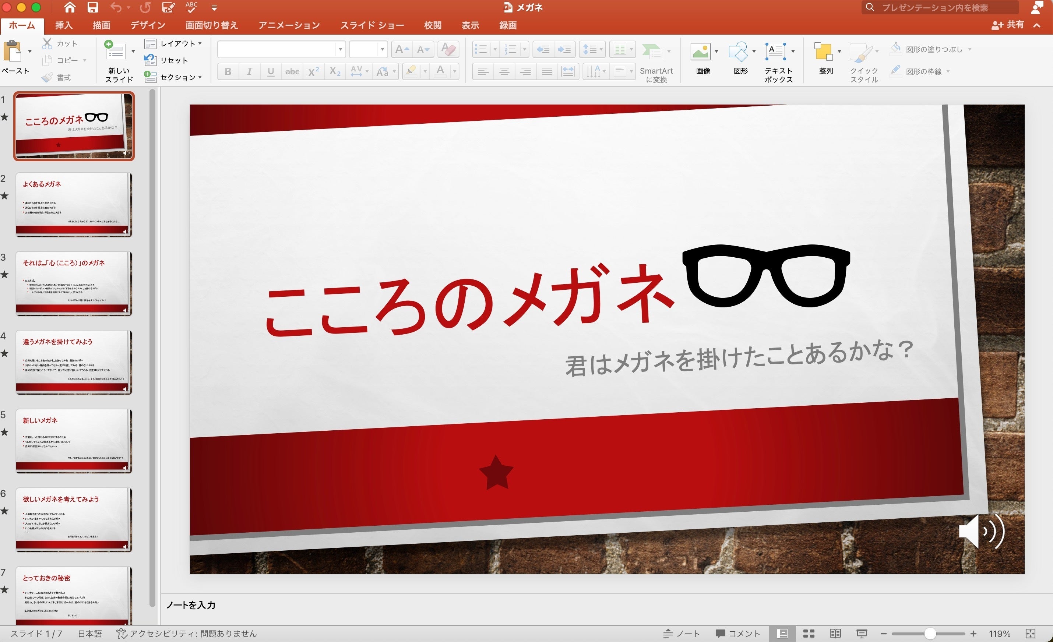The image size is (1053, 642).
Task: Toggle the notes (ノート) pane
Action: tap(681, 634)
